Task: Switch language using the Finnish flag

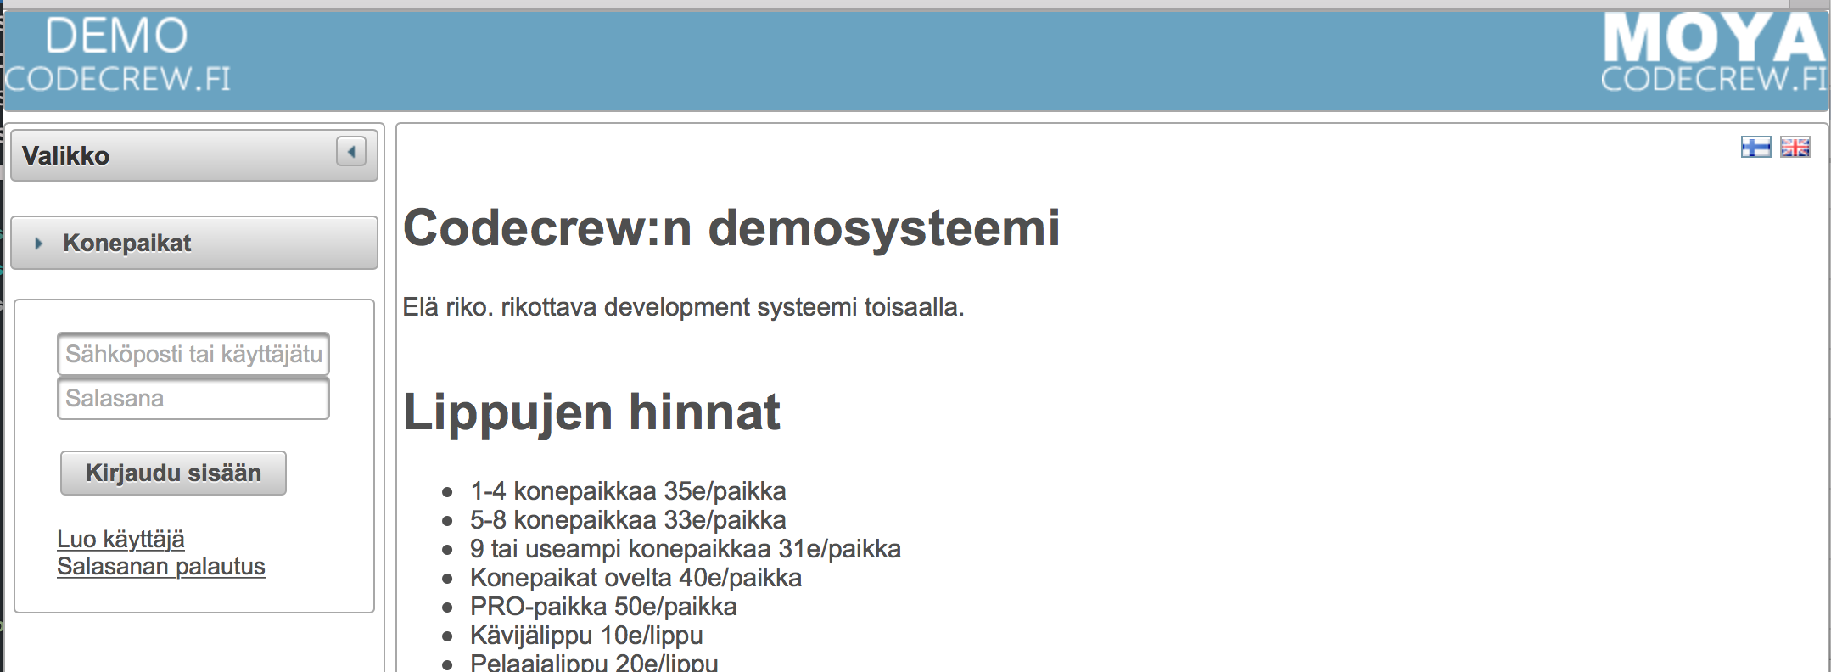Action: point(1755,147)
